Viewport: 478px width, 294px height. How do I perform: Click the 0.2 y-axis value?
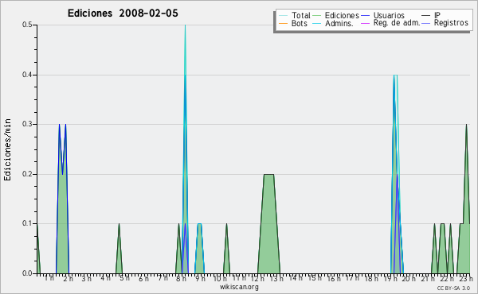27,174
